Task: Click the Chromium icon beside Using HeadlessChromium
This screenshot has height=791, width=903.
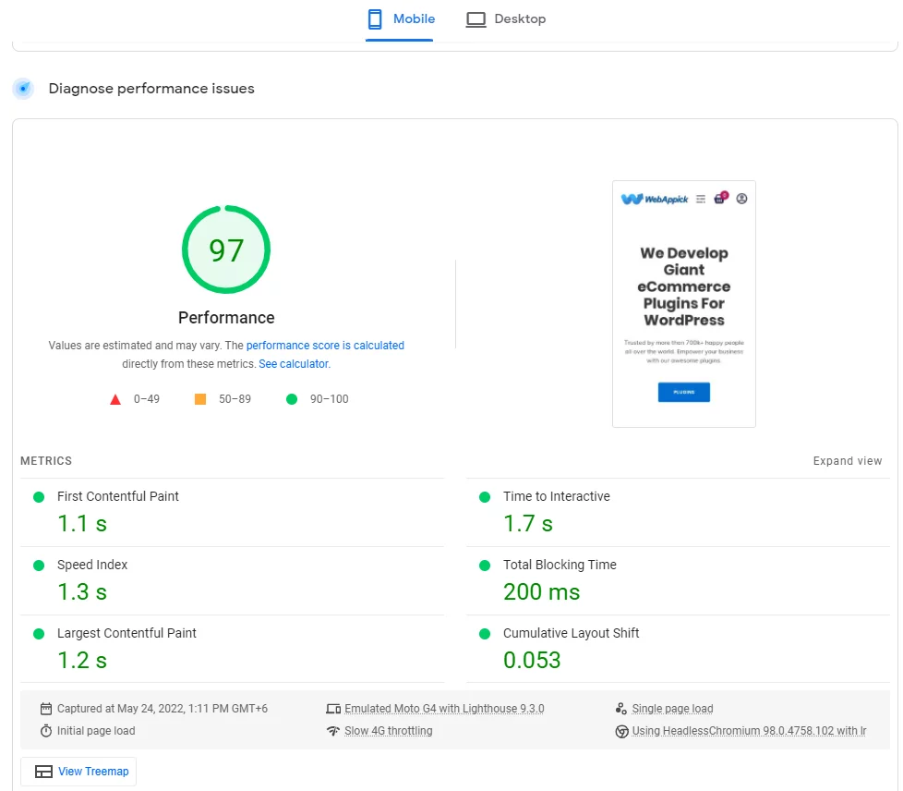Action: click(x=622, y=732)
